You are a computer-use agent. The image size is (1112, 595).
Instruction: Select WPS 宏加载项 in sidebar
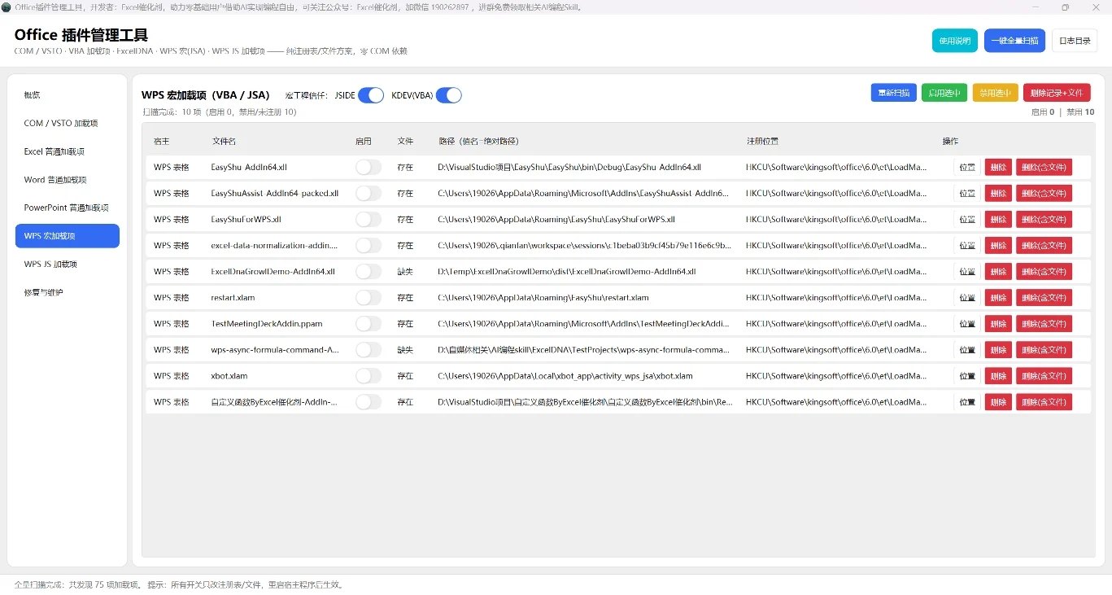tap(68, 236)
